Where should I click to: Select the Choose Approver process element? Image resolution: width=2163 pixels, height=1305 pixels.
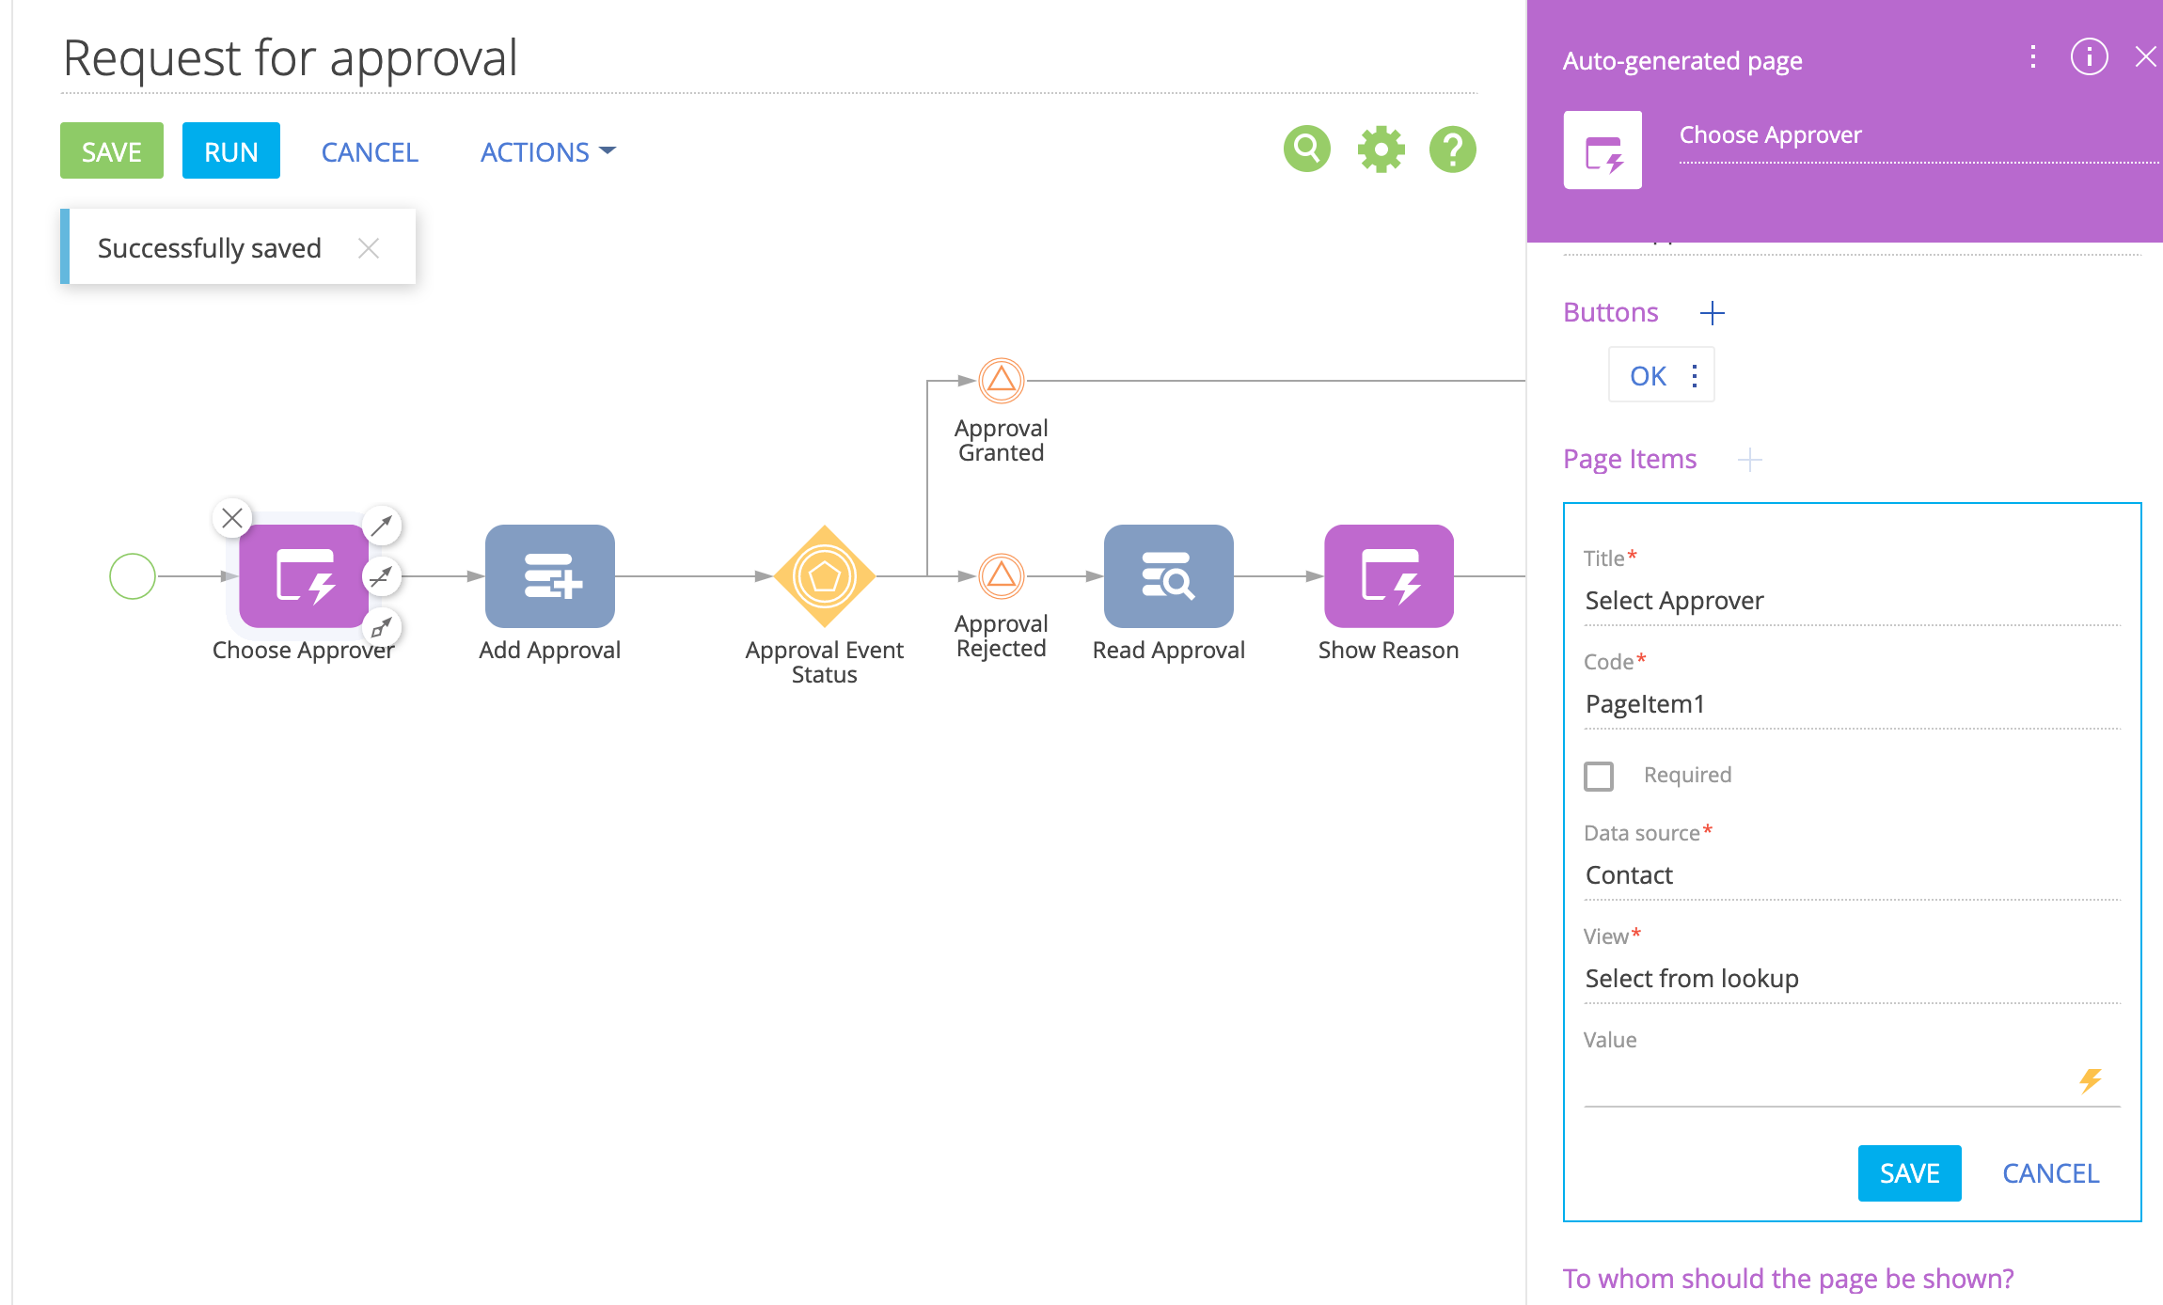tap(303, 575)
